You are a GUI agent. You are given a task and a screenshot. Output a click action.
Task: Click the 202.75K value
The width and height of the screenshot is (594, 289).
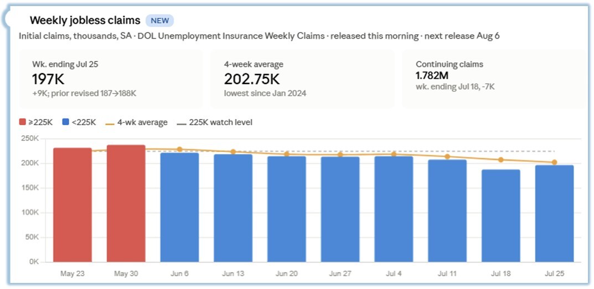pyautogui.click(x=252, y=79)
